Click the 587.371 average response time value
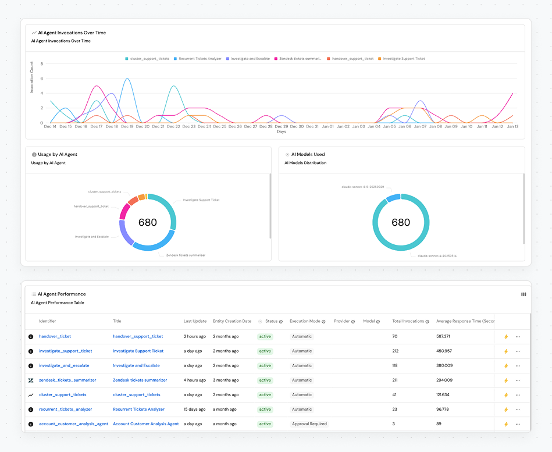Viewport: 552px width, 452px height. pyautogui.click(x=443, y=337)
